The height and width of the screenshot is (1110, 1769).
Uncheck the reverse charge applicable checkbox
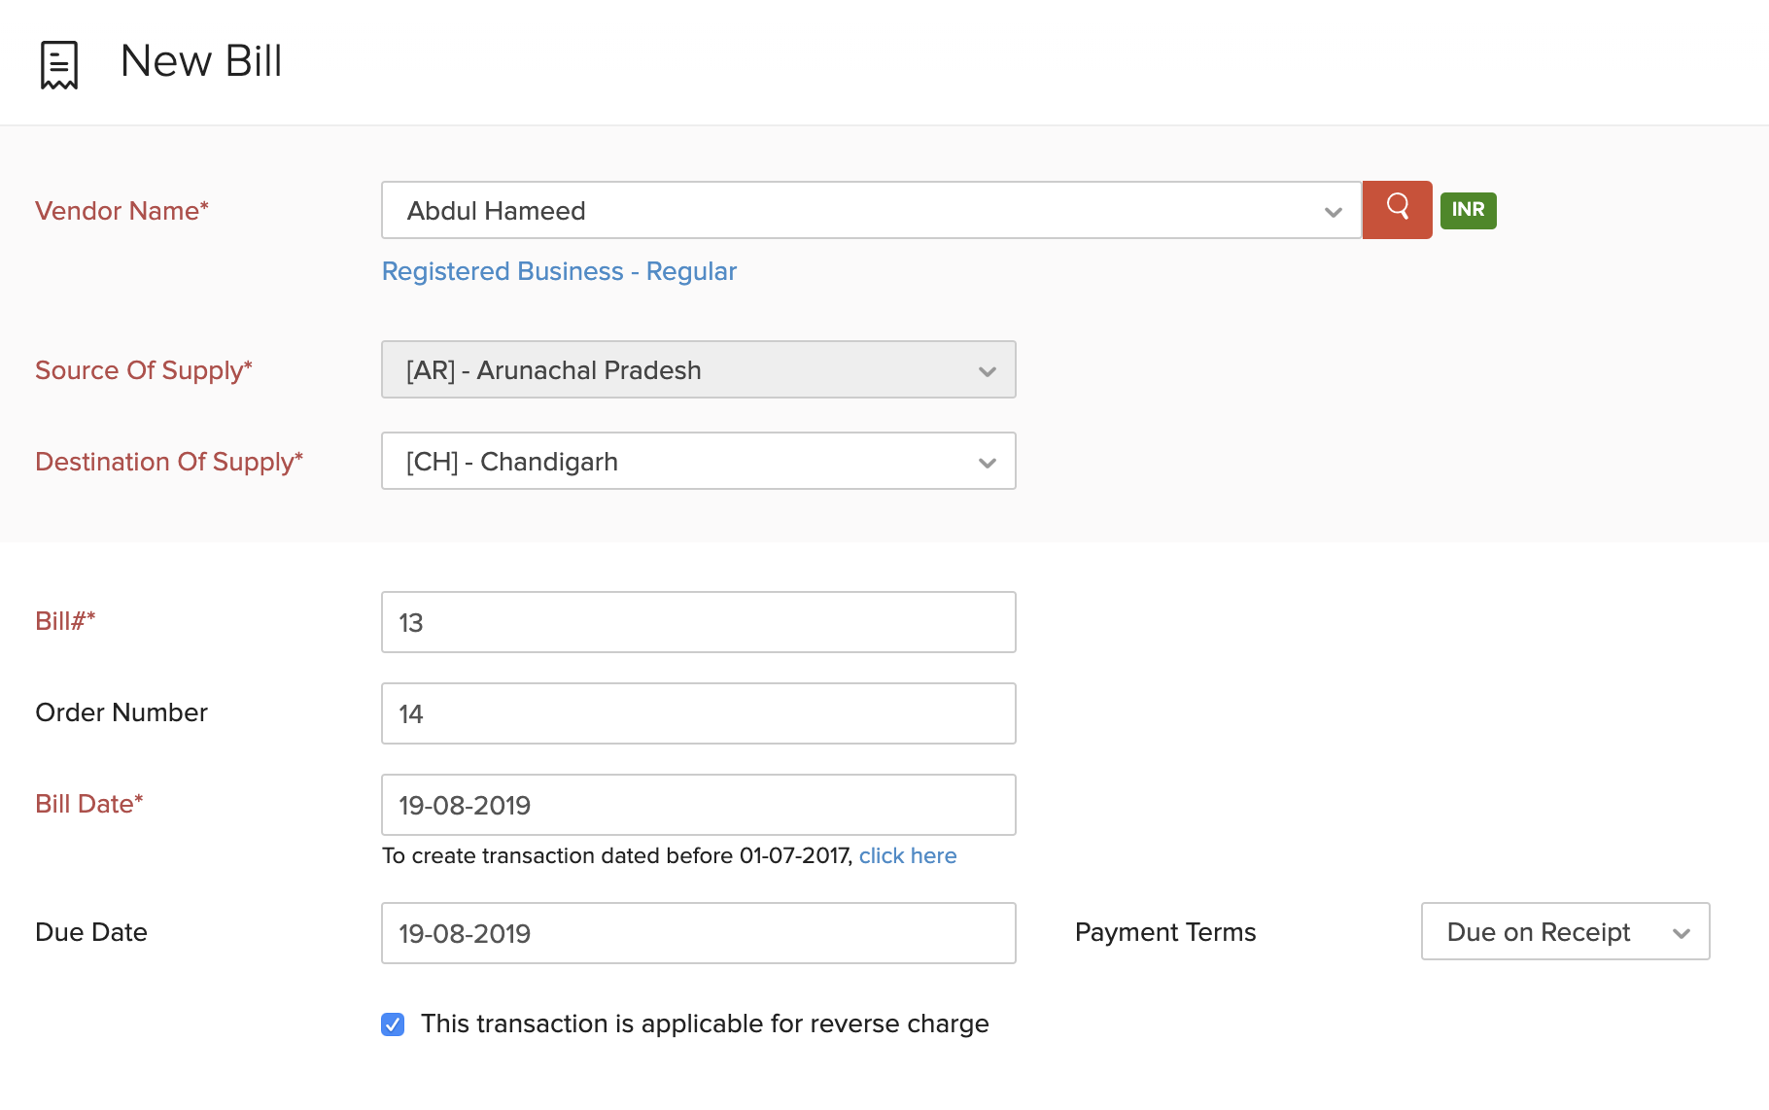393,1024
